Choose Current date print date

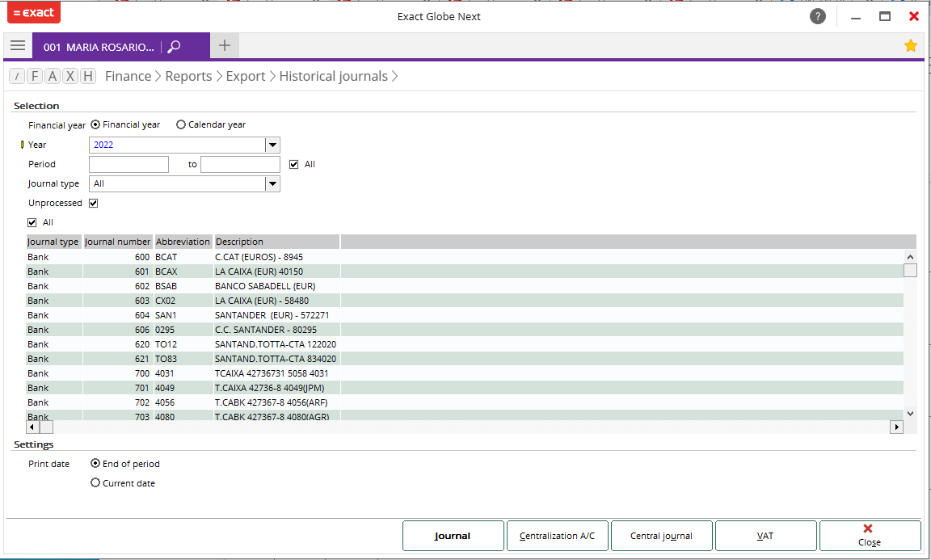click(95, 482)
